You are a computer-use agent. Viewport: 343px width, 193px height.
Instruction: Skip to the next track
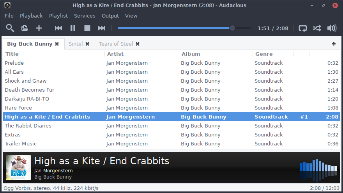102,28
